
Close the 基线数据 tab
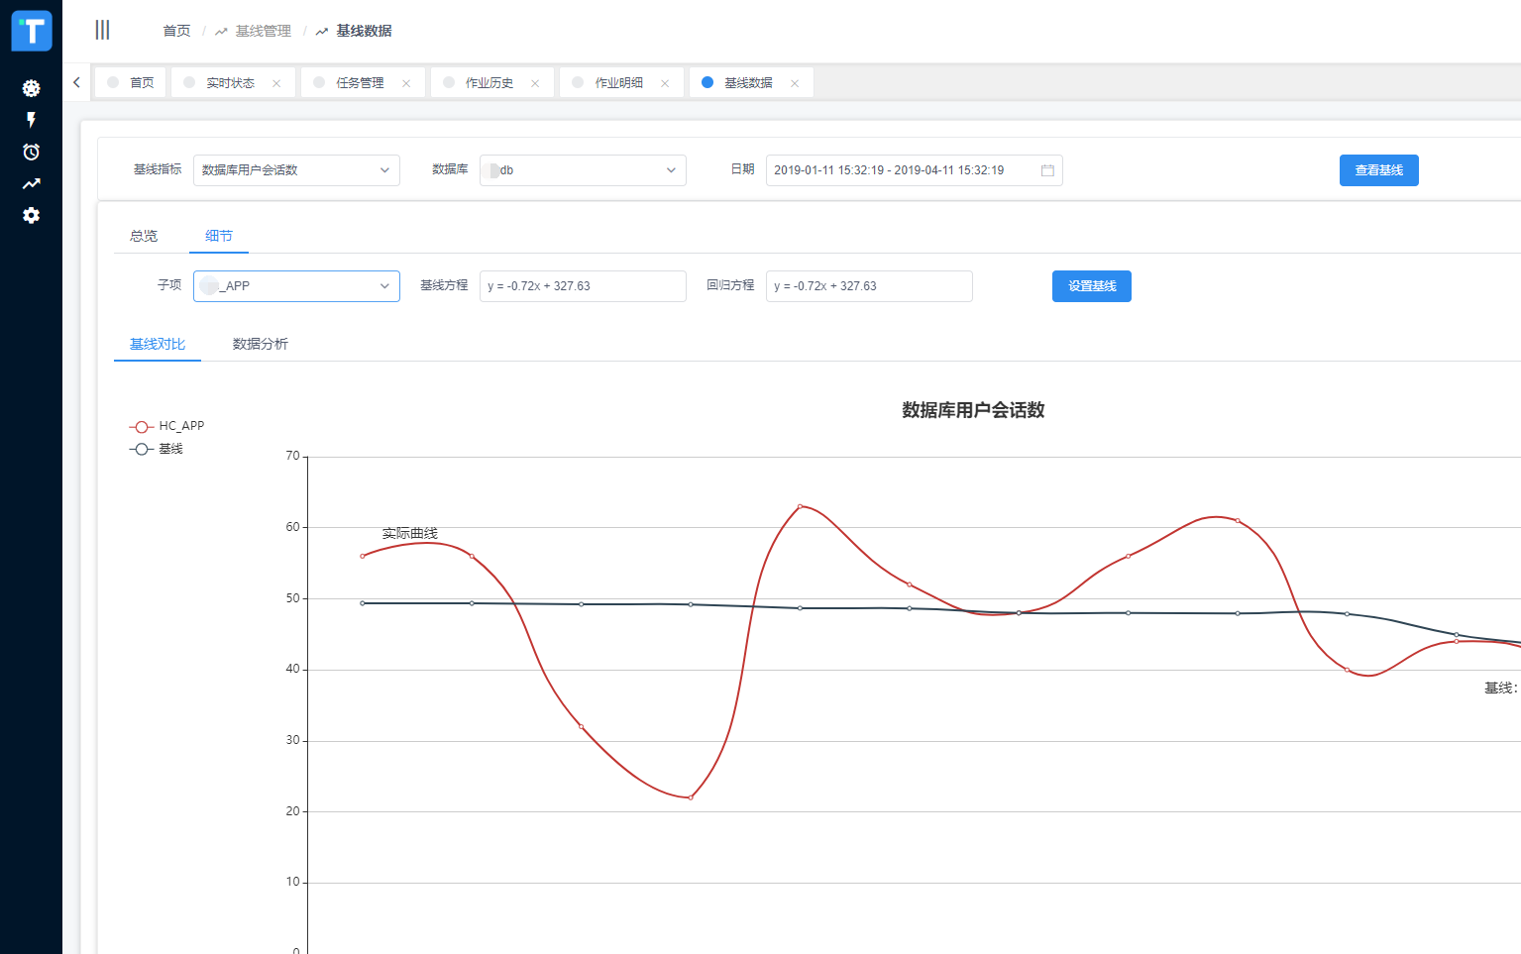point(795,83)
